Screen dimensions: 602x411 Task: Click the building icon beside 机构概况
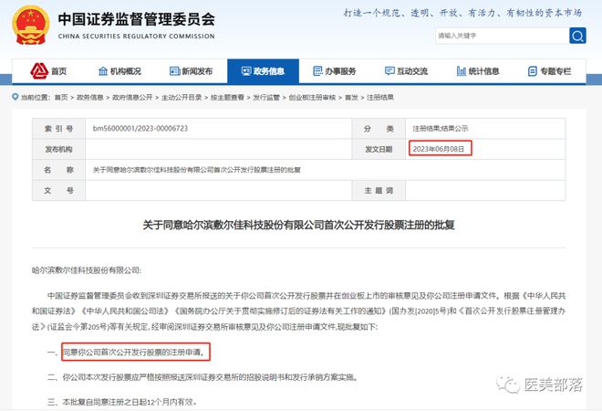tap(103, 71)
